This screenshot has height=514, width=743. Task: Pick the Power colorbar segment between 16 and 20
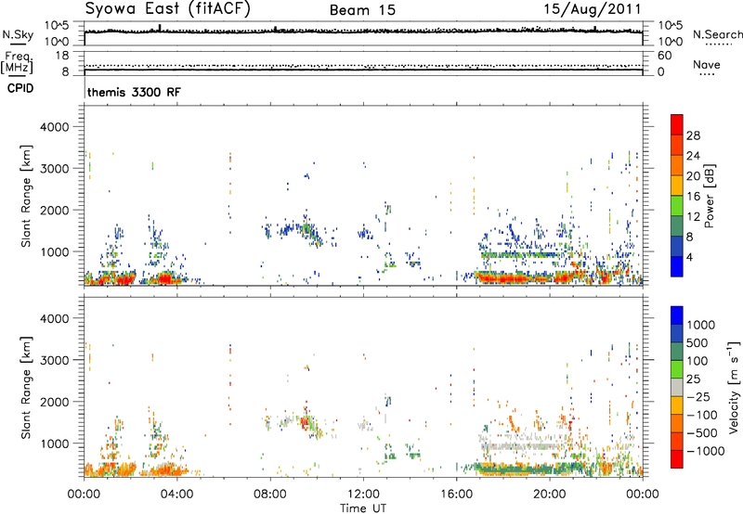(x=677, y=186)
